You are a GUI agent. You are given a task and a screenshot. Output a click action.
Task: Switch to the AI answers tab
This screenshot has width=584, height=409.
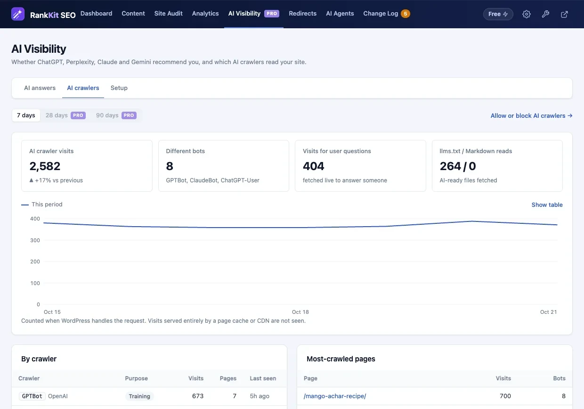point(40,88)
